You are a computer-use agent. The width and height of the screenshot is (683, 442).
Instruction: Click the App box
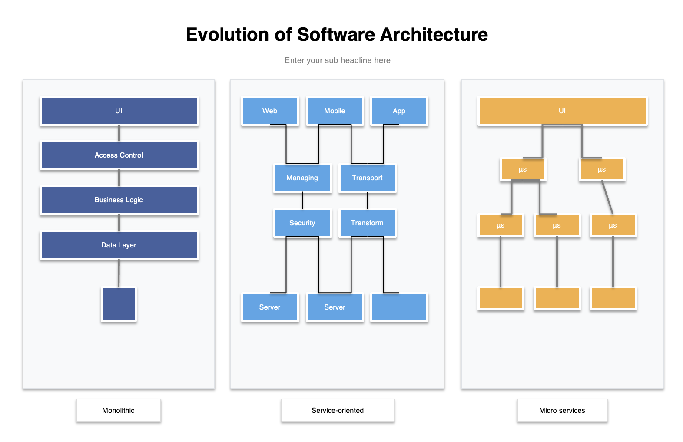(x=399, y=111)
